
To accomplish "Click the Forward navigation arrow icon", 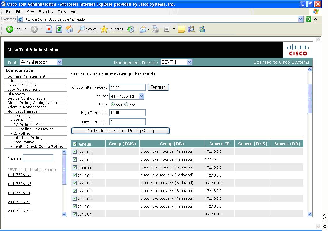I will tap(34, 29).
